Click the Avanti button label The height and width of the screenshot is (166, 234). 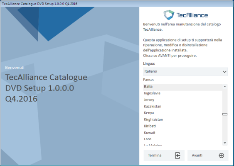tap(197, 156)
